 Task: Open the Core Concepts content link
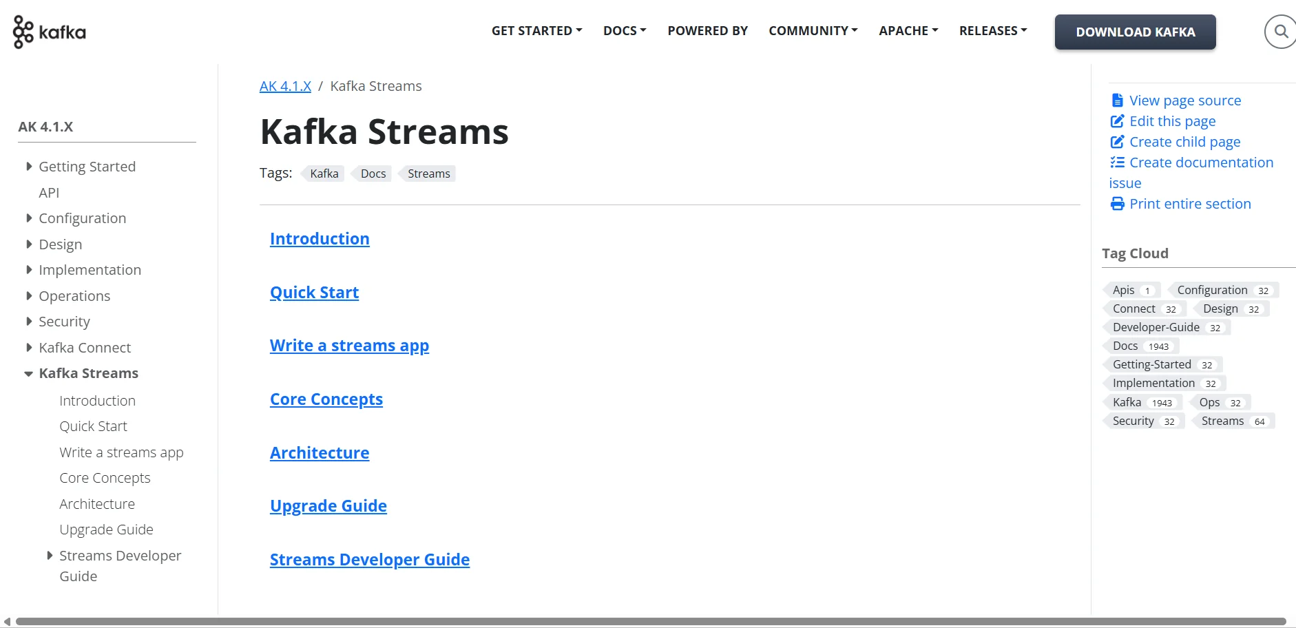pyautogui.click(x=326, y=399)
